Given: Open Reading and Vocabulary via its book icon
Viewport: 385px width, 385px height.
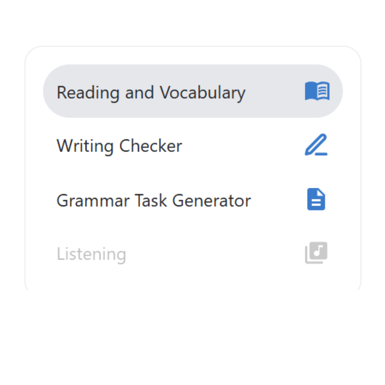Looking at the screenshot, I should [317, 91].
